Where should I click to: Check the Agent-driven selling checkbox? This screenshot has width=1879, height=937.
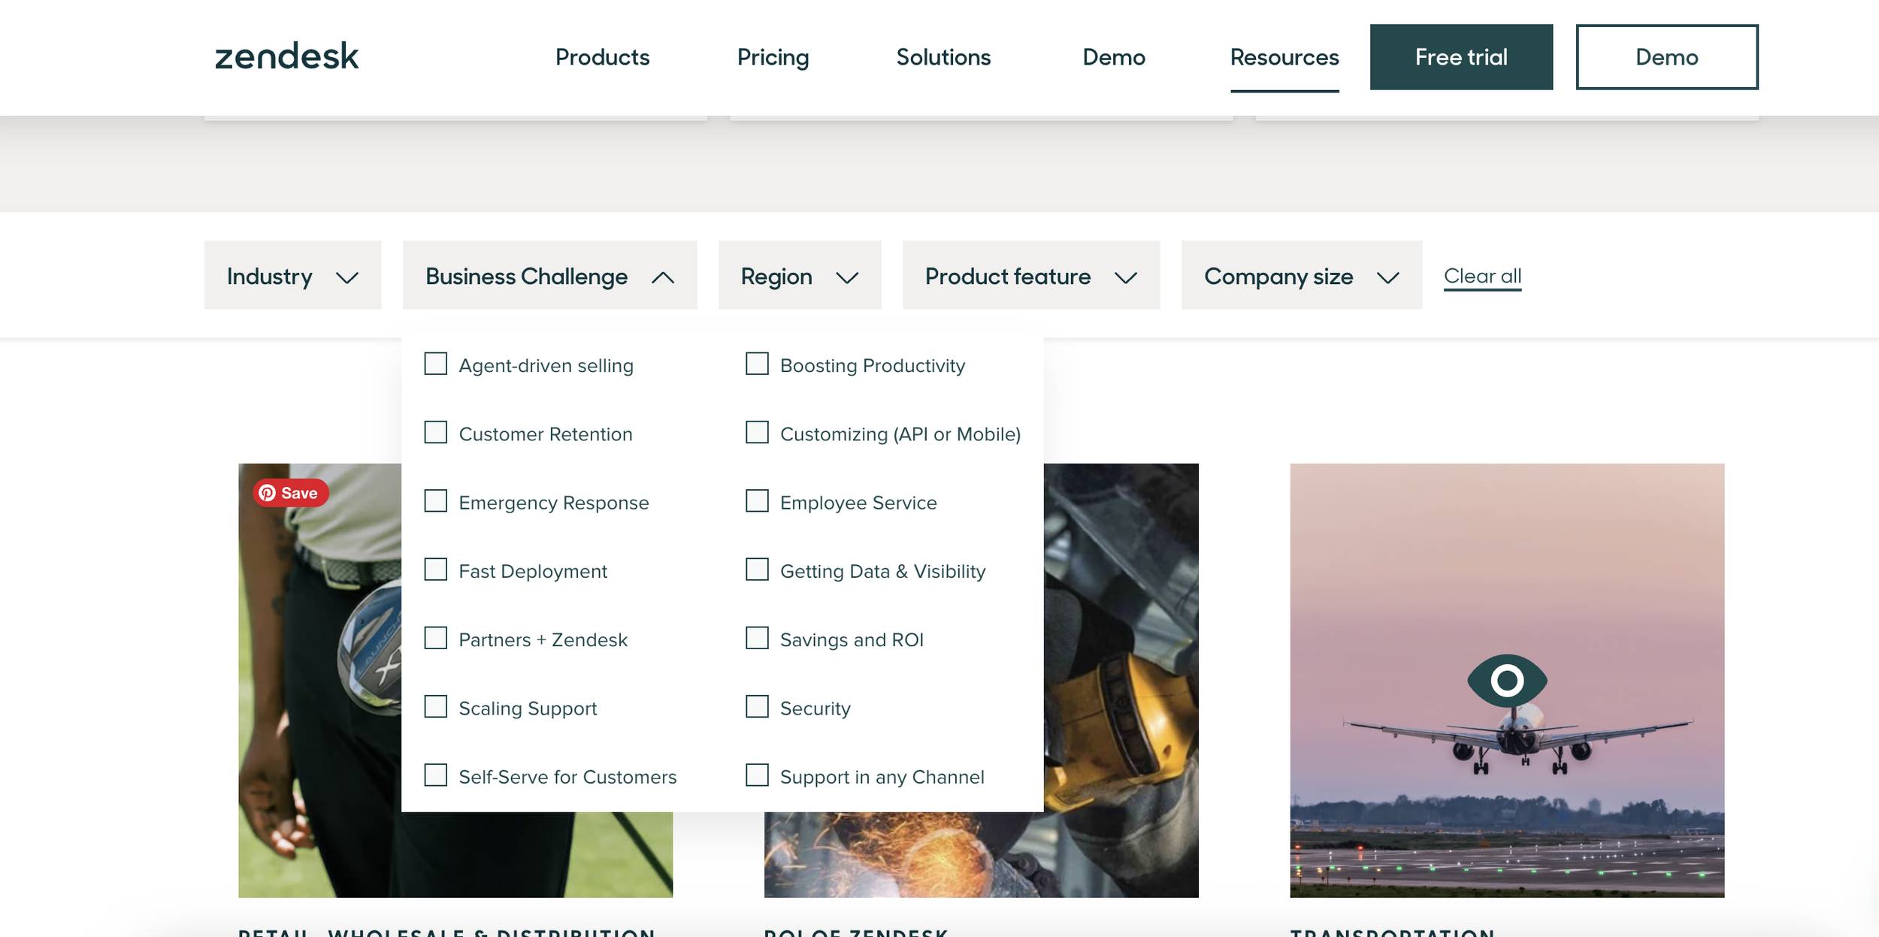point(436,364)
